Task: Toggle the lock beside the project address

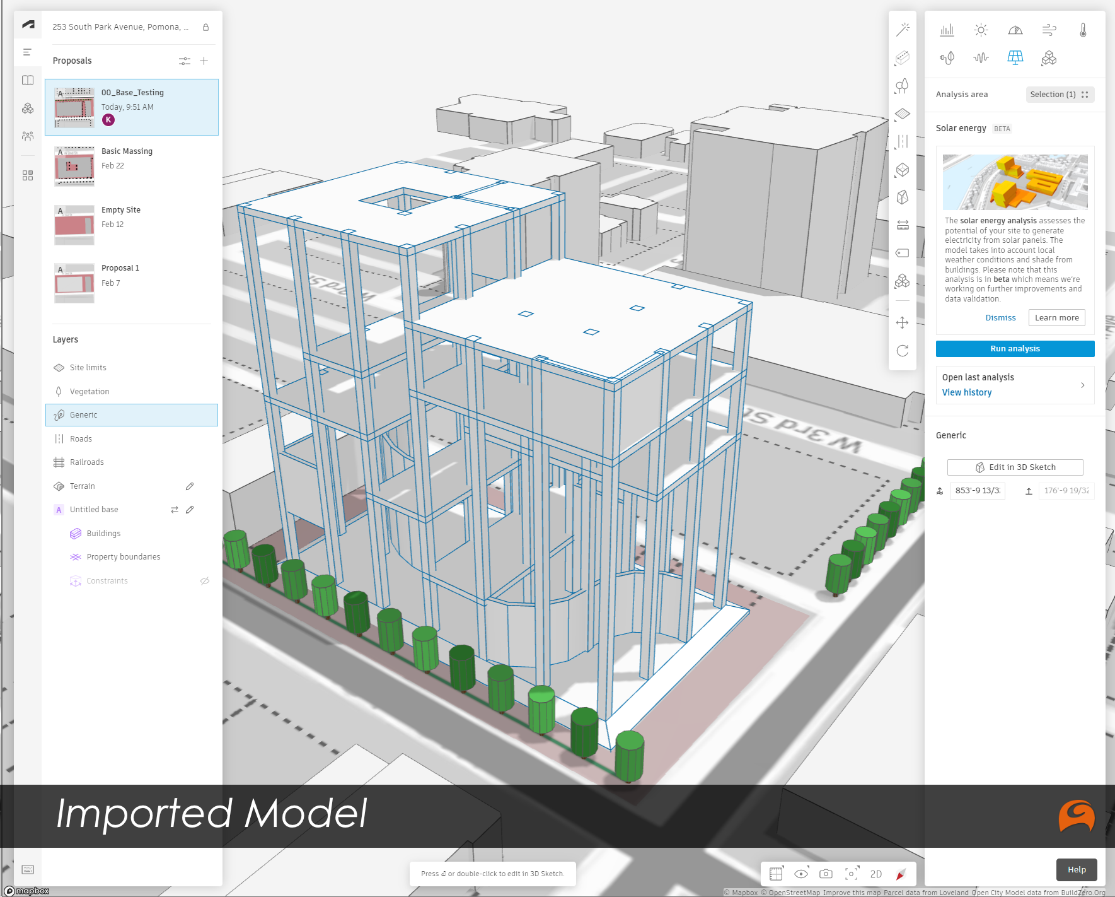Action: click(x=205, y=27)
